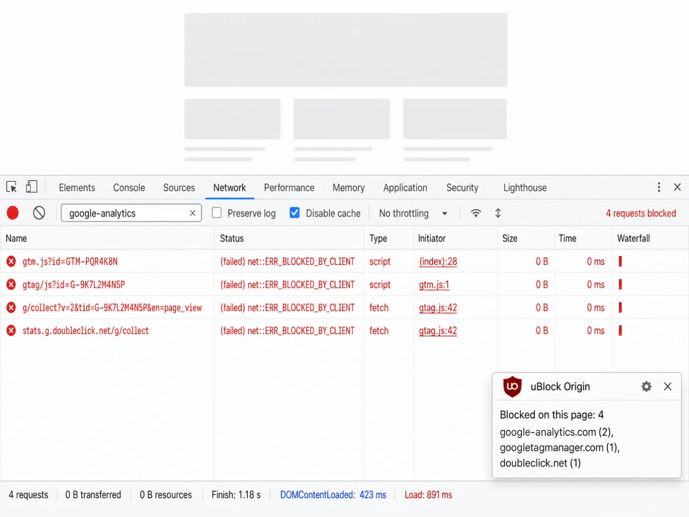Image resolution: width=689 pixels, height=517 pixels.
Task: Click 'Load: 891 ms' in status bar
Action: (428, 495)
